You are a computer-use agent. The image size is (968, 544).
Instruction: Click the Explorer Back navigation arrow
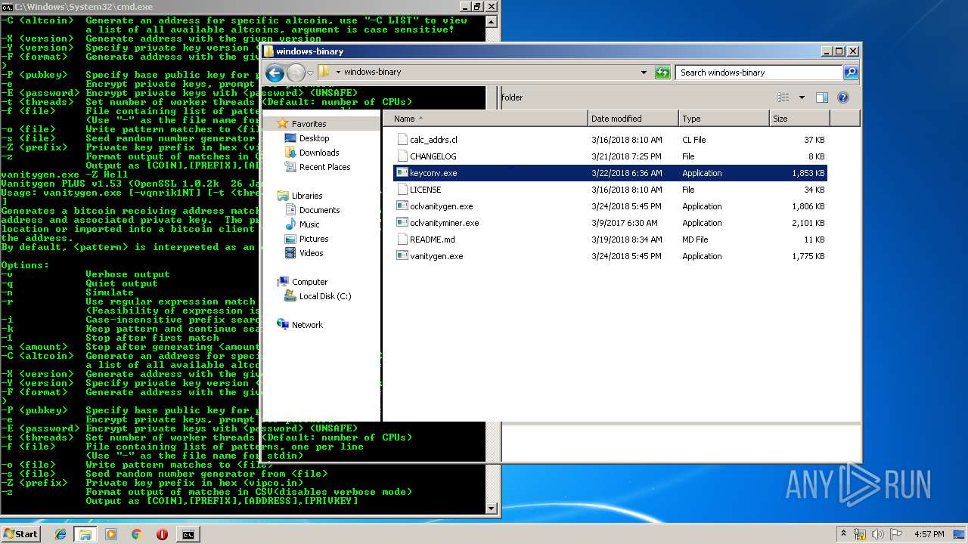pyautogui.click(x=275, y=73)
